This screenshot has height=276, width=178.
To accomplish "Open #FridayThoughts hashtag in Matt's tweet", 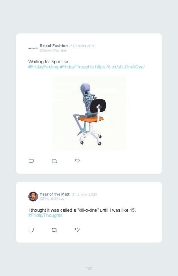I will pyautogui.click(x=45, y=216).
